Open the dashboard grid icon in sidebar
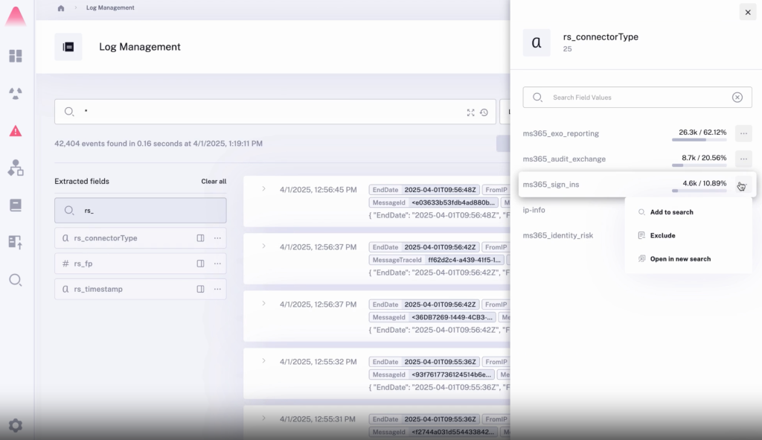 [x=16, y=56]
